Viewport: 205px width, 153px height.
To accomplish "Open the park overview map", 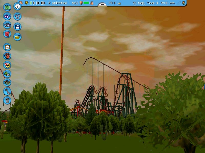I will tap(7, 7).
